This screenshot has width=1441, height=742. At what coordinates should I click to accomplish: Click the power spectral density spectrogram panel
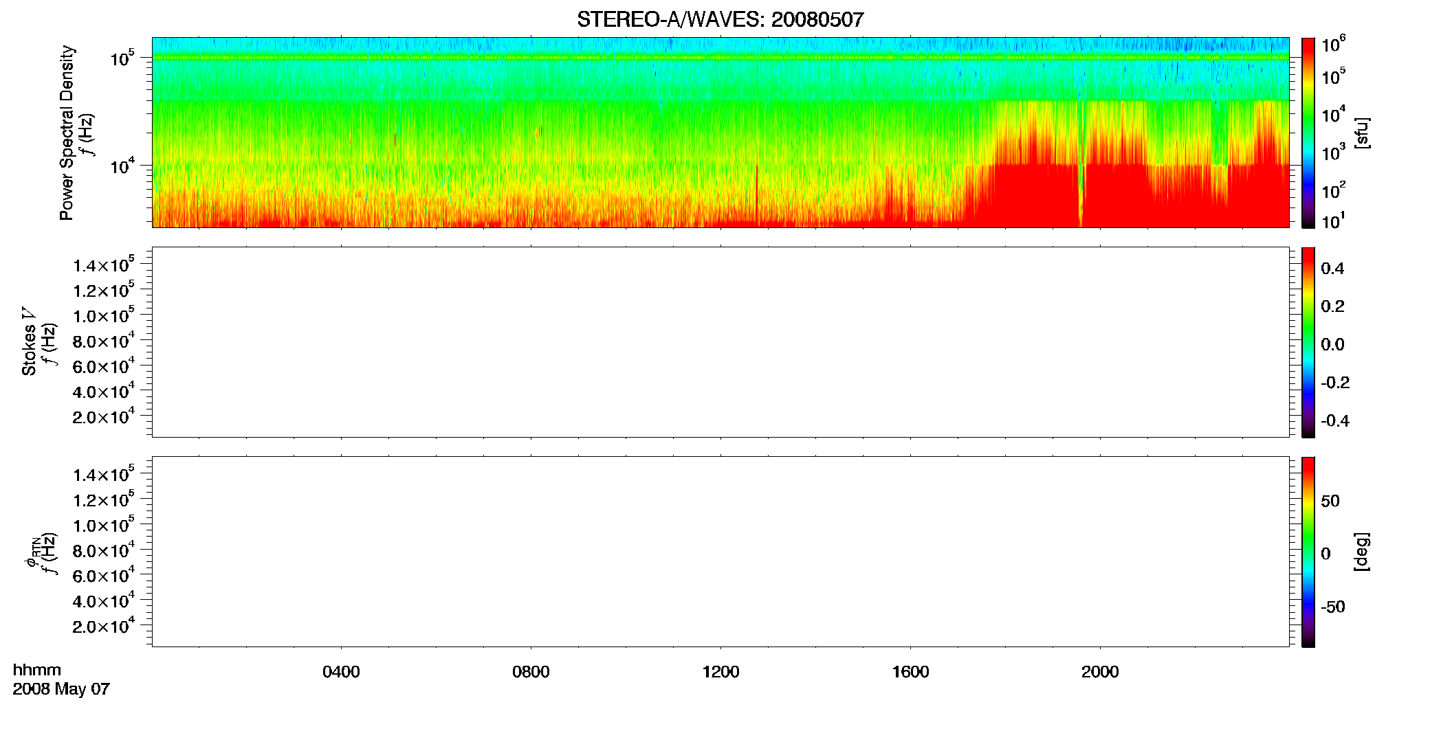pyautogui.click(x=720, y=132)
